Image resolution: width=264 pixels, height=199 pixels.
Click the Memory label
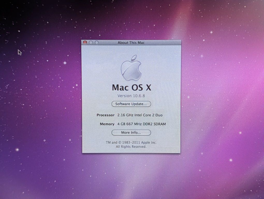coord(107,124)
